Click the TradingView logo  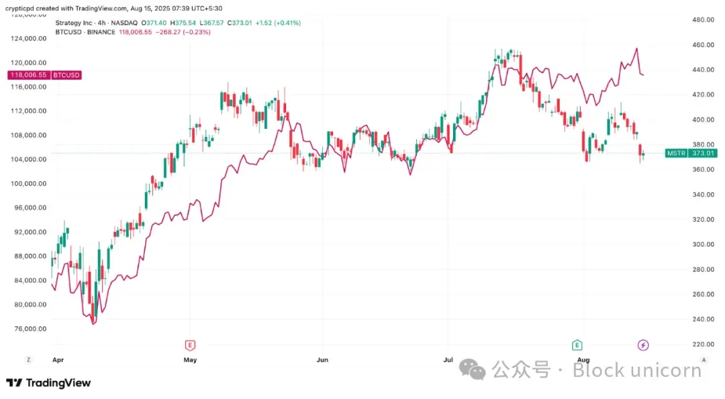(48, 383)
